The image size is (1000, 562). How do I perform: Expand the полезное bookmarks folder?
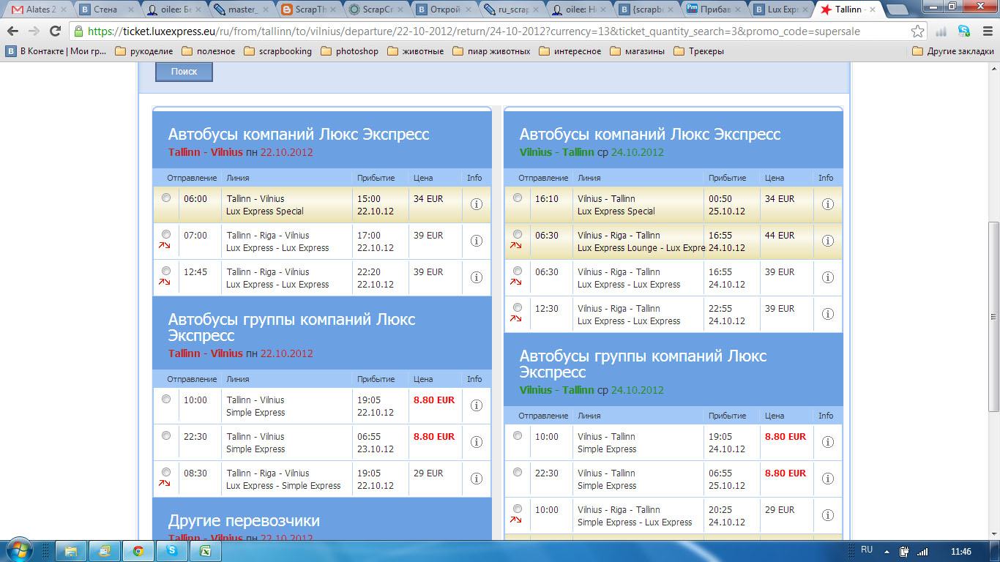tap(208, 51)
